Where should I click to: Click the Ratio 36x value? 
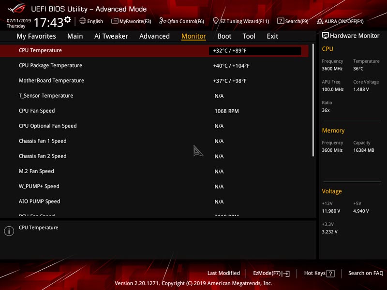click(x=326, y=110)
